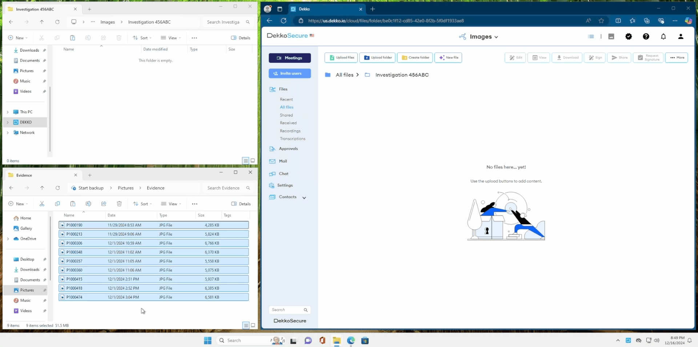
Task: Open Microsoft Edge from the taskbar
Action: pos(351,340)
